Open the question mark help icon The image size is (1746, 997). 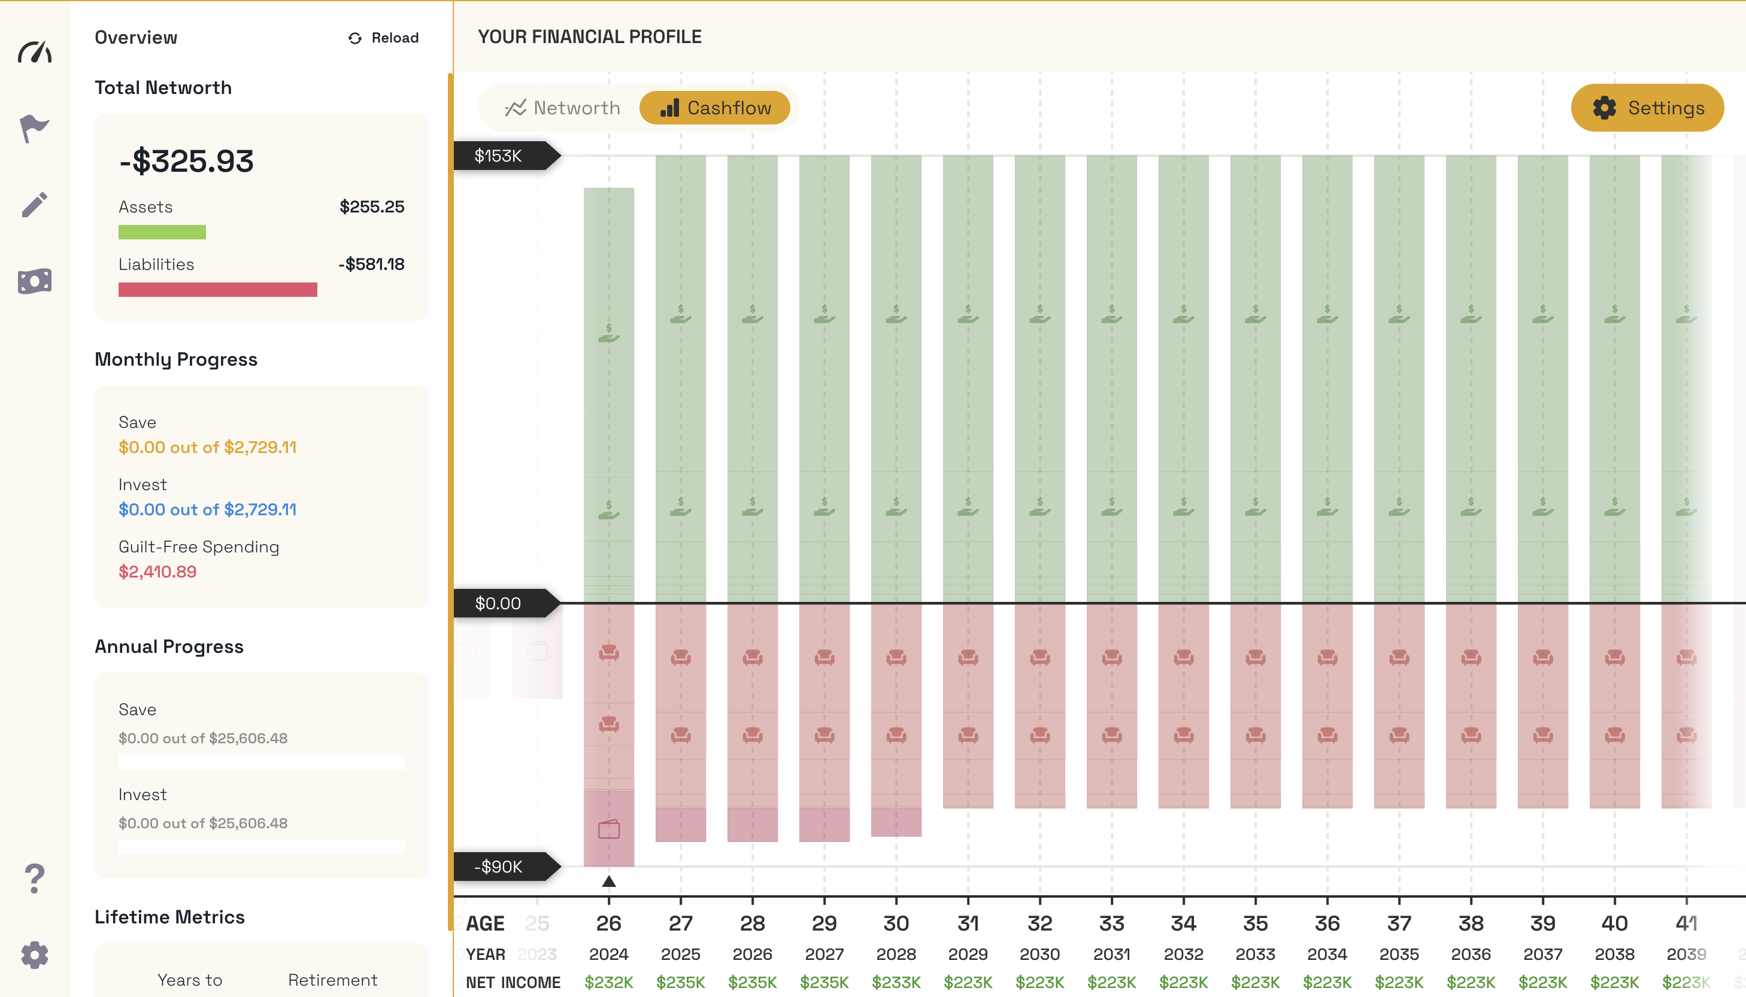[x=34, y=879]
